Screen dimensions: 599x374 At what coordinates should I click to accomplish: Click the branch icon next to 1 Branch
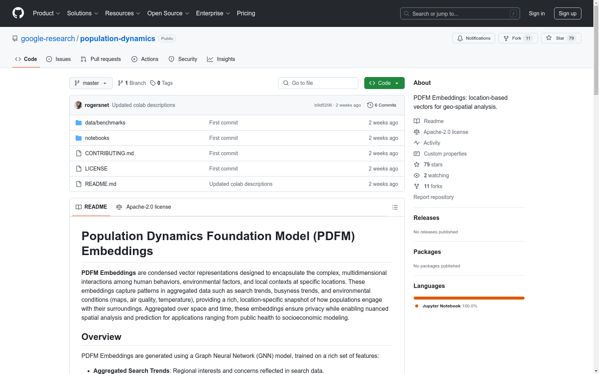[x=121, y=83]
